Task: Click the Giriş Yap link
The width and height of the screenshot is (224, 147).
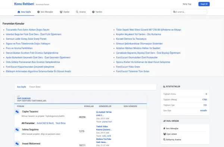Action: coord(187,4)
